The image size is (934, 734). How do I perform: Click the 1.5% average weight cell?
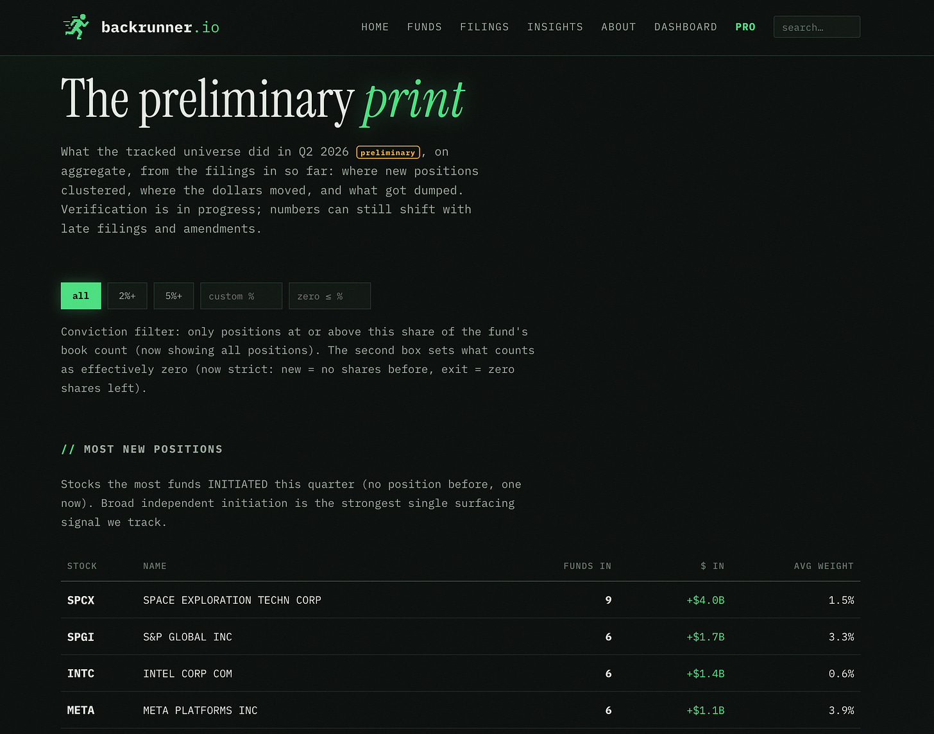[841, 600]
